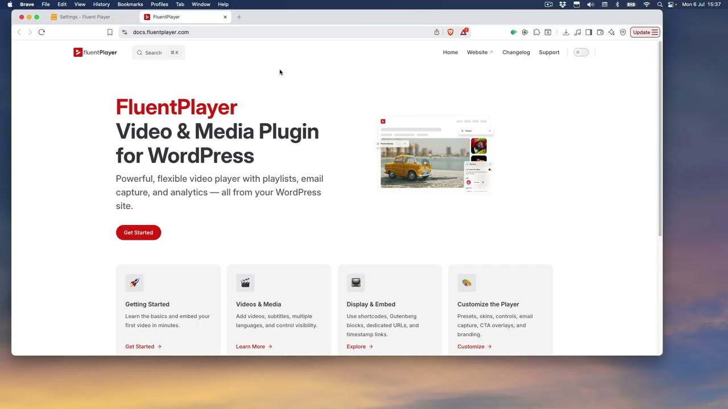Open the File menu
This screenshot has width=728, height=409.
point(45,5)
